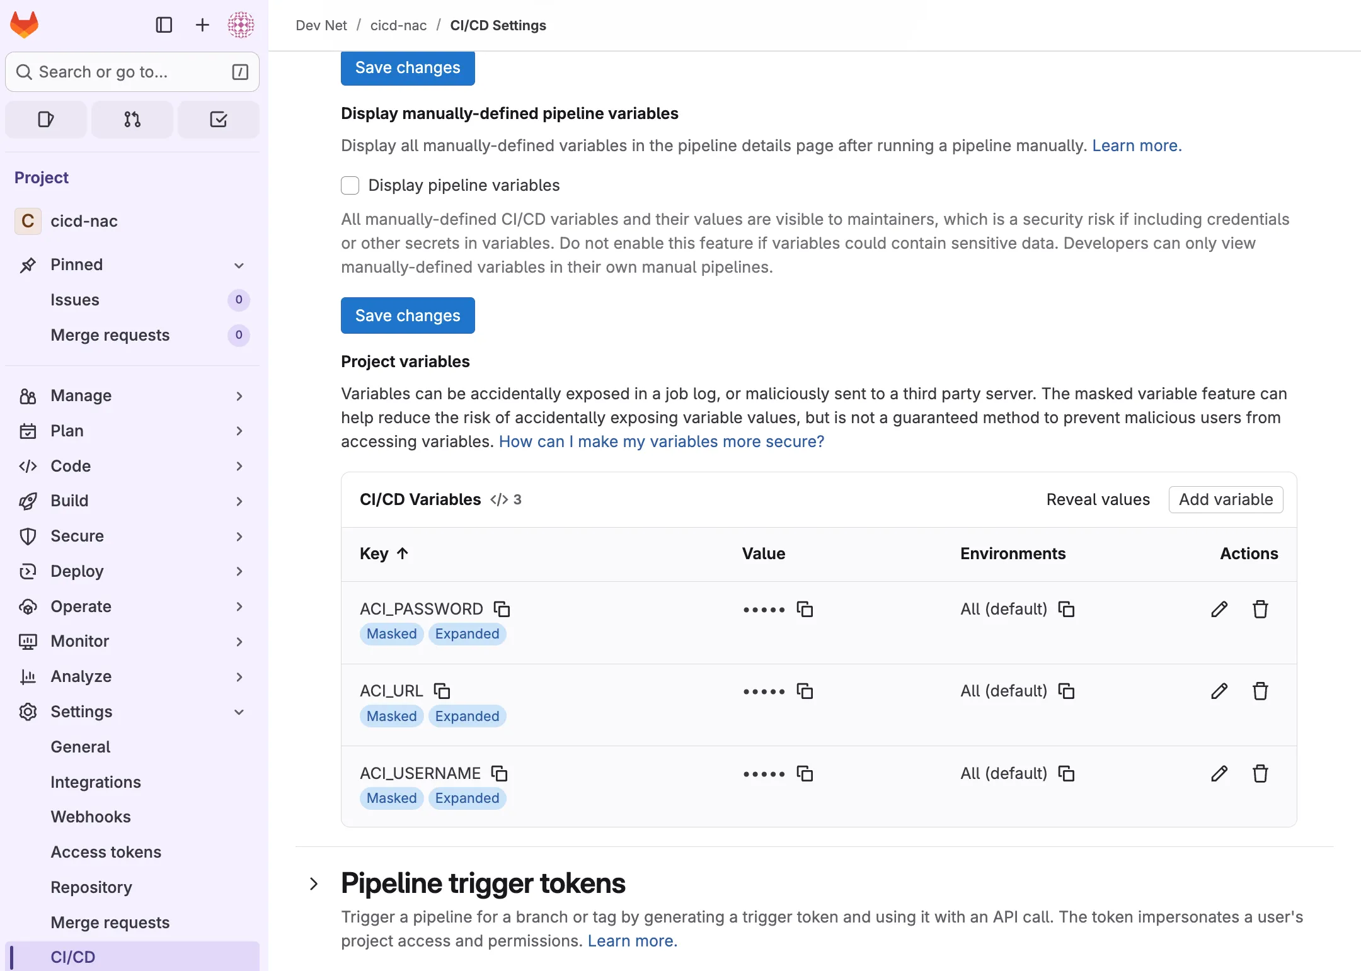Open the assigned merge requests shortcut
This screenshot has height=971, width=1361.
tap(132, 120)
